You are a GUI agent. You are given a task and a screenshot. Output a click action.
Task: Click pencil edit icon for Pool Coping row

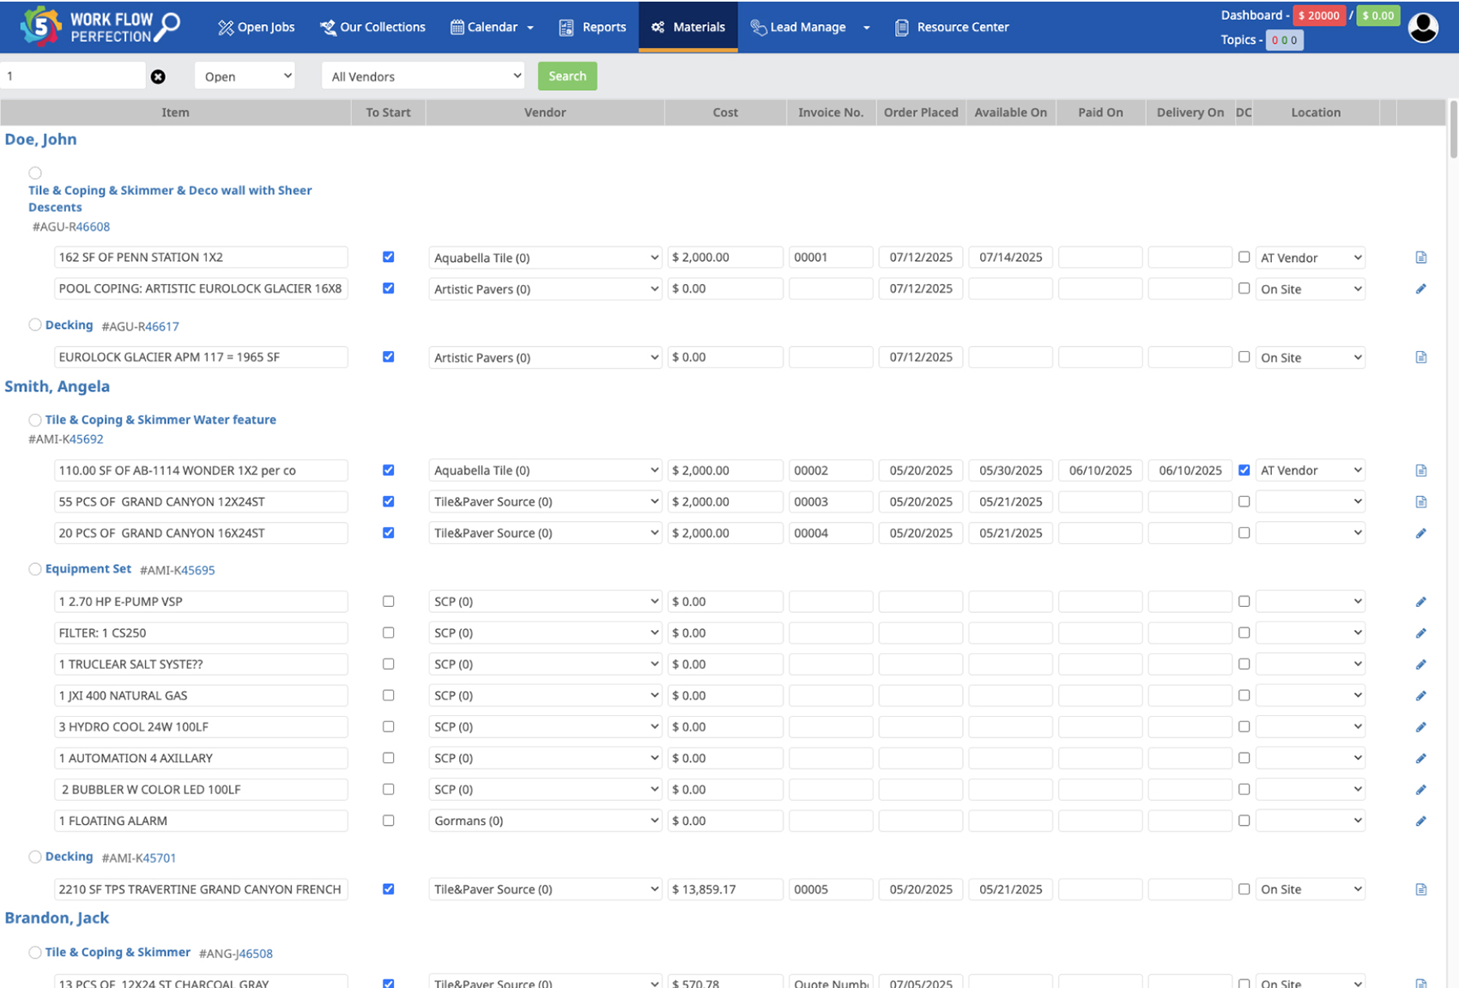[1421, 289]
